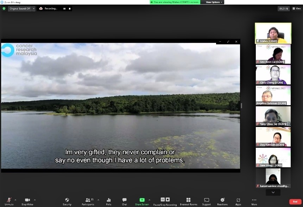Click the red End meeting button
303x207 pixels.
click(295, 202)
